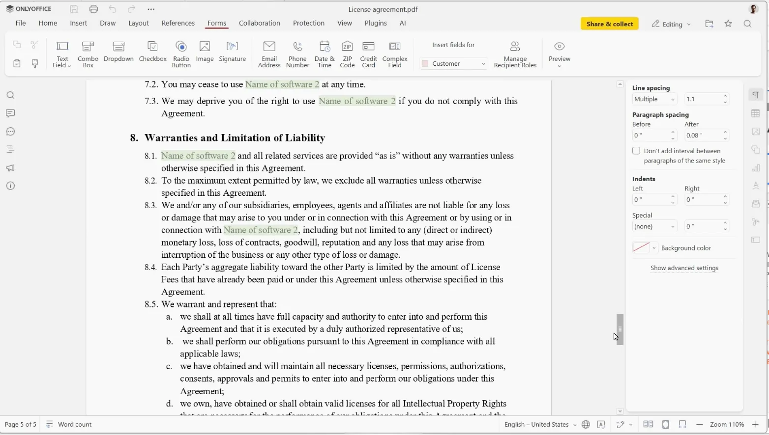Open the File menu
The image size is (769, 435).
[21, 23]
